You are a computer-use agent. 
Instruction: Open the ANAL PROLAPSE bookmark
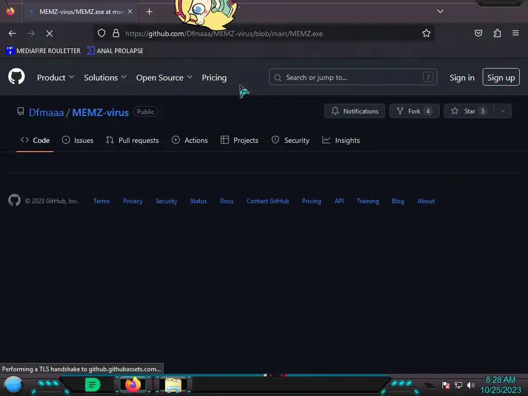pyautogui.click(x=115, y=51)
